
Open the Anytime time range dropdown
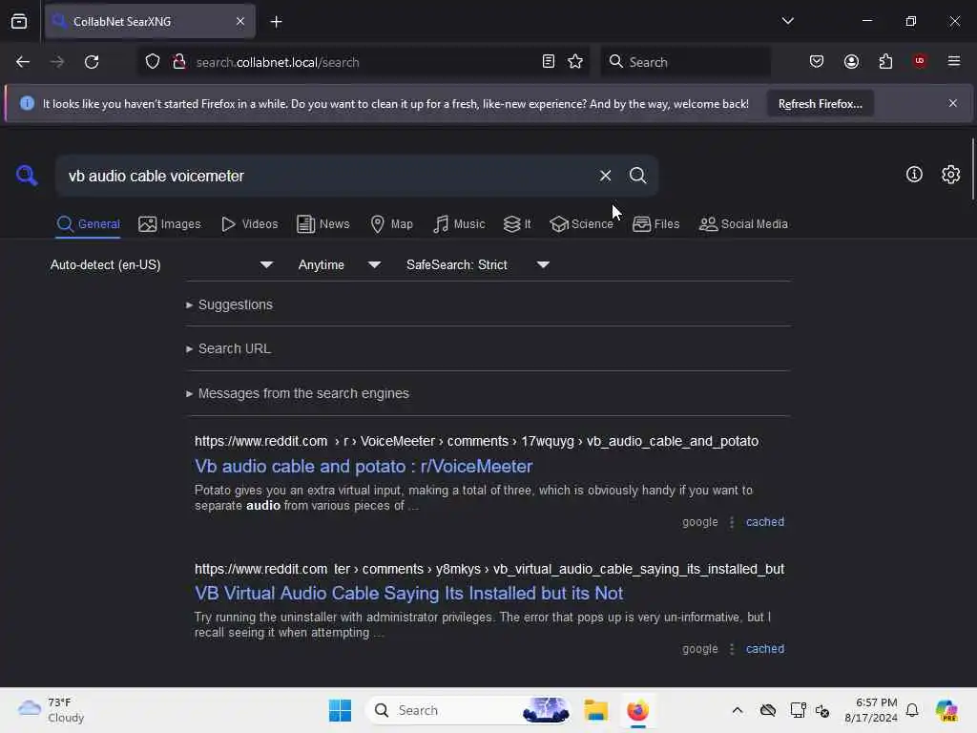click(x=340, y=265)
